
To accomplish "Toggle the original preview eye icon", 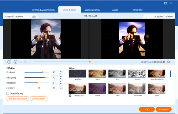I will pyautogui.click(x=34, y=17).
